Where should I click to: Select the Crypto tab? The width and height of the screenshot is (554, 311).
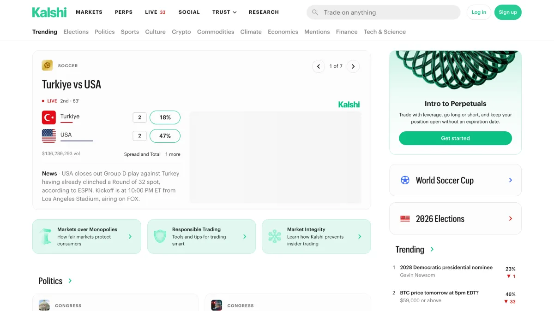[x=181, y=32]
